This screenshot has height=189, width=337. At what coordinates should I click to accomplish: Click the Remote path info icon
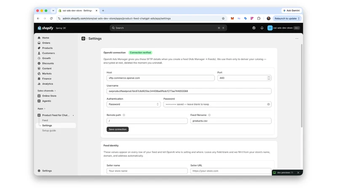point(124,115)
